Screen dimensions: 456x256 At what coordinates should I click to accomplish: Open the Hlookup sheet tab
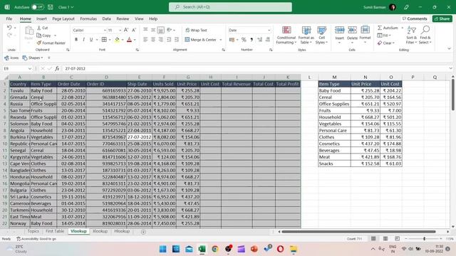click(x=122, y=231)
